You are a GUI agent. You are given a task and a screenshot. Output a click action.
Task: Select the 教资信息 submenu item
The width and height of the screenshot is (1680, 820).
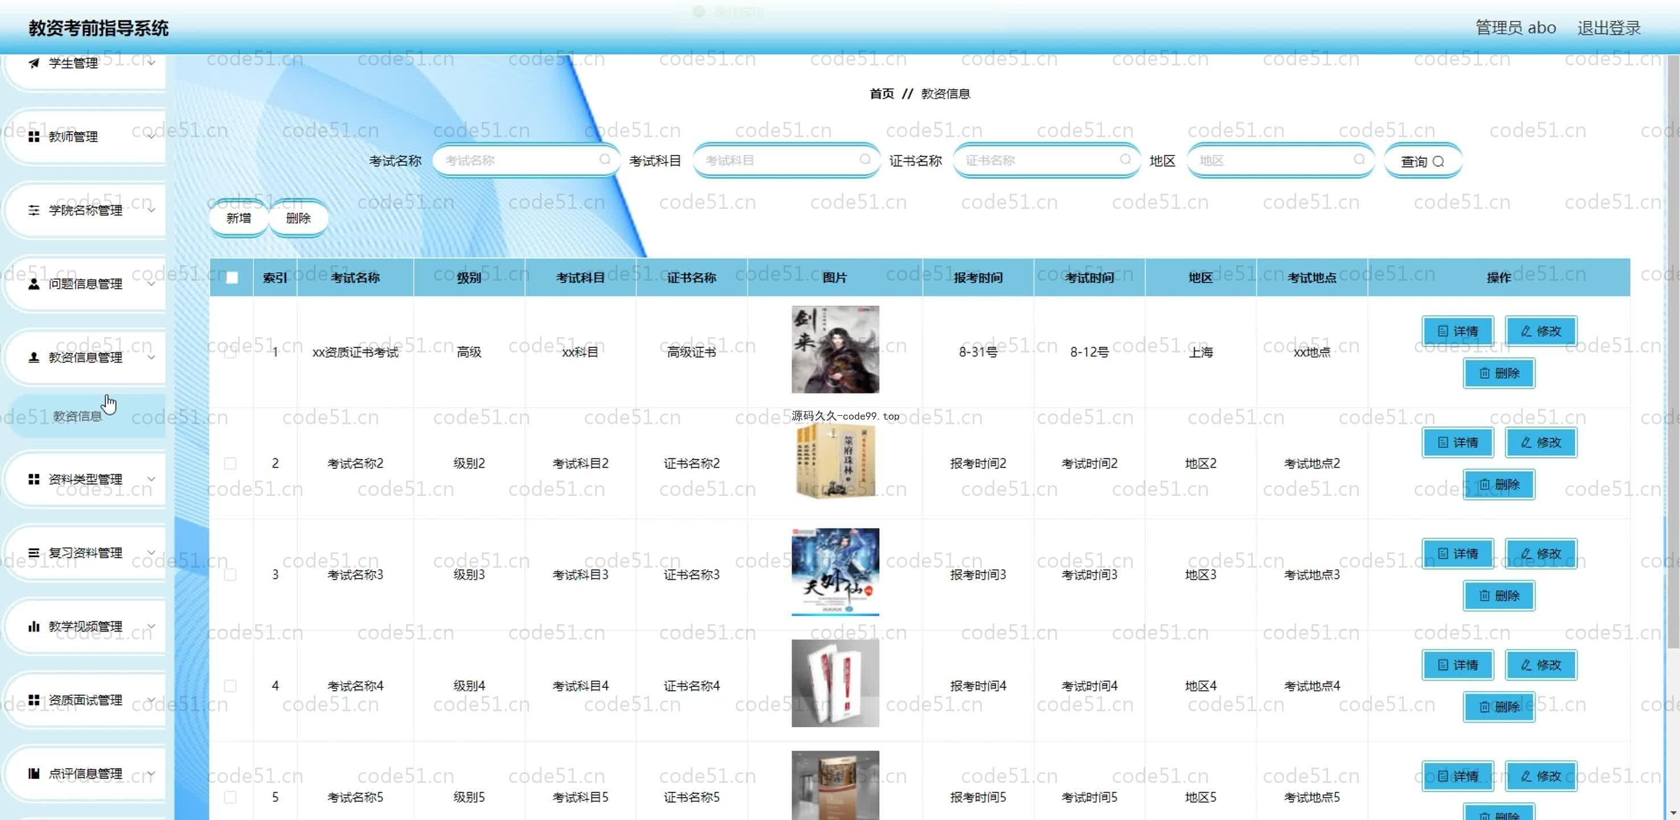tap(85, 416)
